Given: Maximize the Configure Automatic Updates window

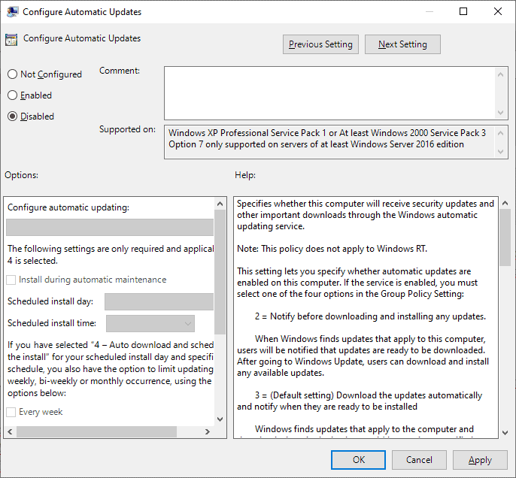Looking at the screenshot, I should tap(463, 11).
